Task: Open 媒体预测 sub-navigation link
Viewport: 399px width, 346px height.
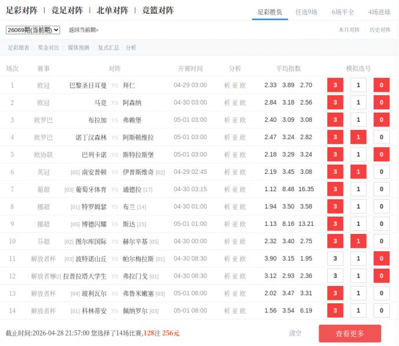Action: point(79,47)
